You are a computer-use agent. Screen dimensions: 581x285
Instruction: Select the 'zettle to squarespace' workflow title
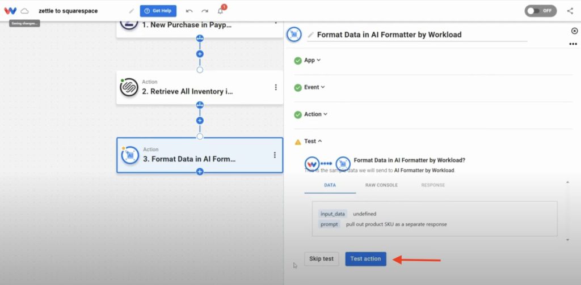(x=68, y=11)
